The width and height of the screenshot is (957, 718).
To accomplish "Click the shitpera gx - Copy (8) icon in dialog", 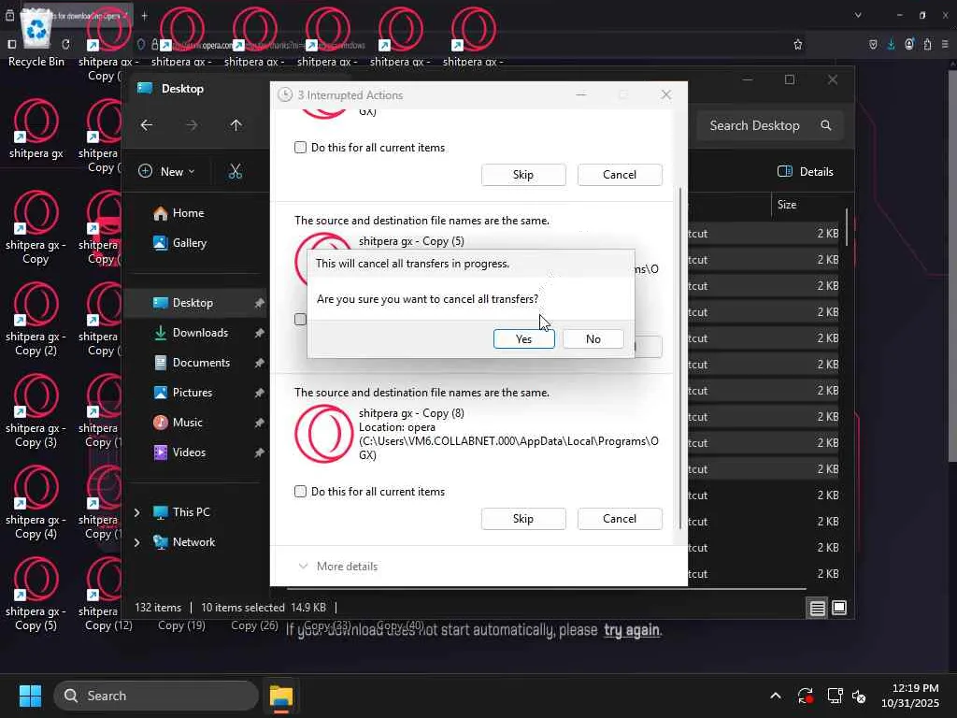I will [324, 434].
